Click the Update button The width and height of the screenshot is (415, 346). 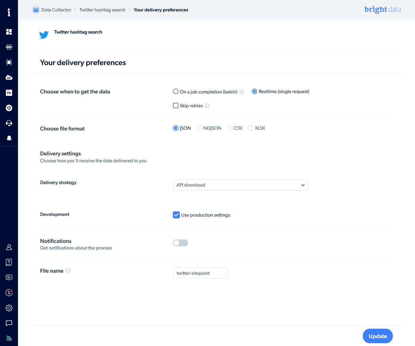click(378, 336)
